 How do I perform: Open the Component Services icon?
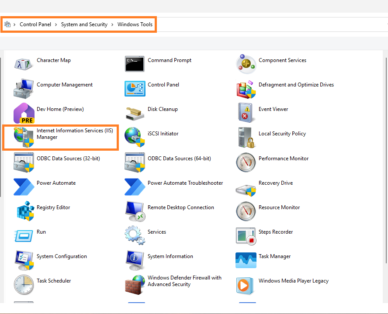(246, 64)
